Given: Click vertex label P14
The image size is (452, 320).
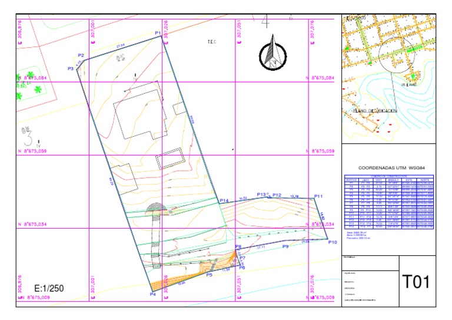Looking at the screenshot, I should (x=224, y=200).
